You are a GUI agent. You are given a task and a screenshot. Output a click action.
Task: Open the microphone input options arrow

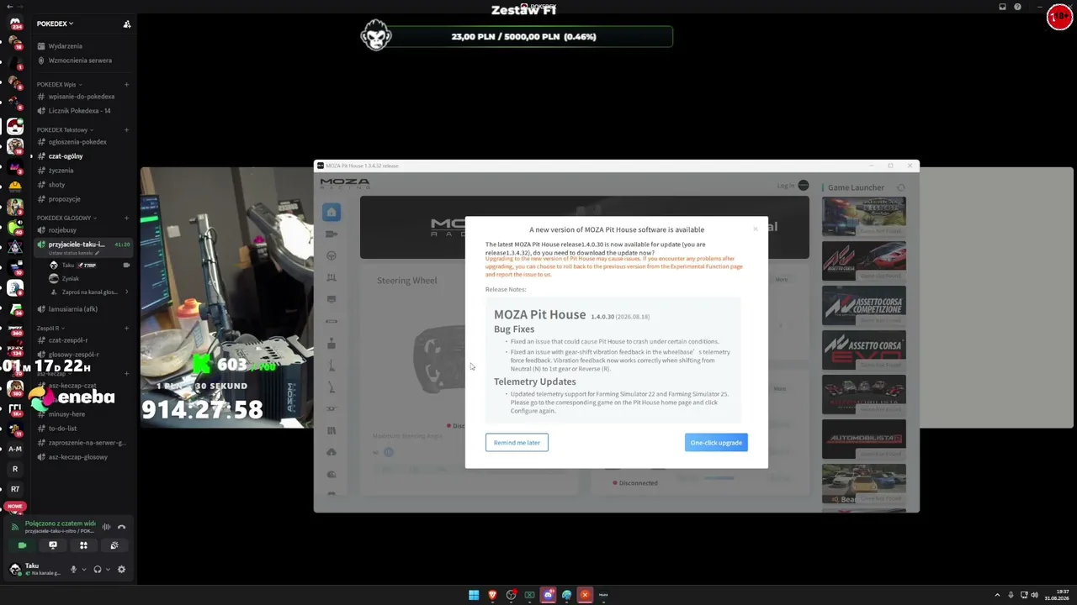coord(83,570)
